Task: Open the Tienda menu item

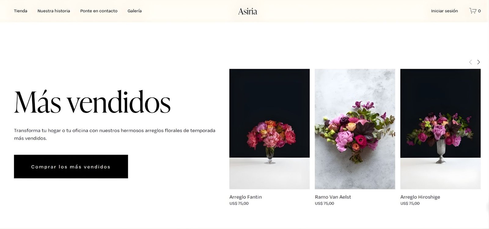Action: [20, 11]
